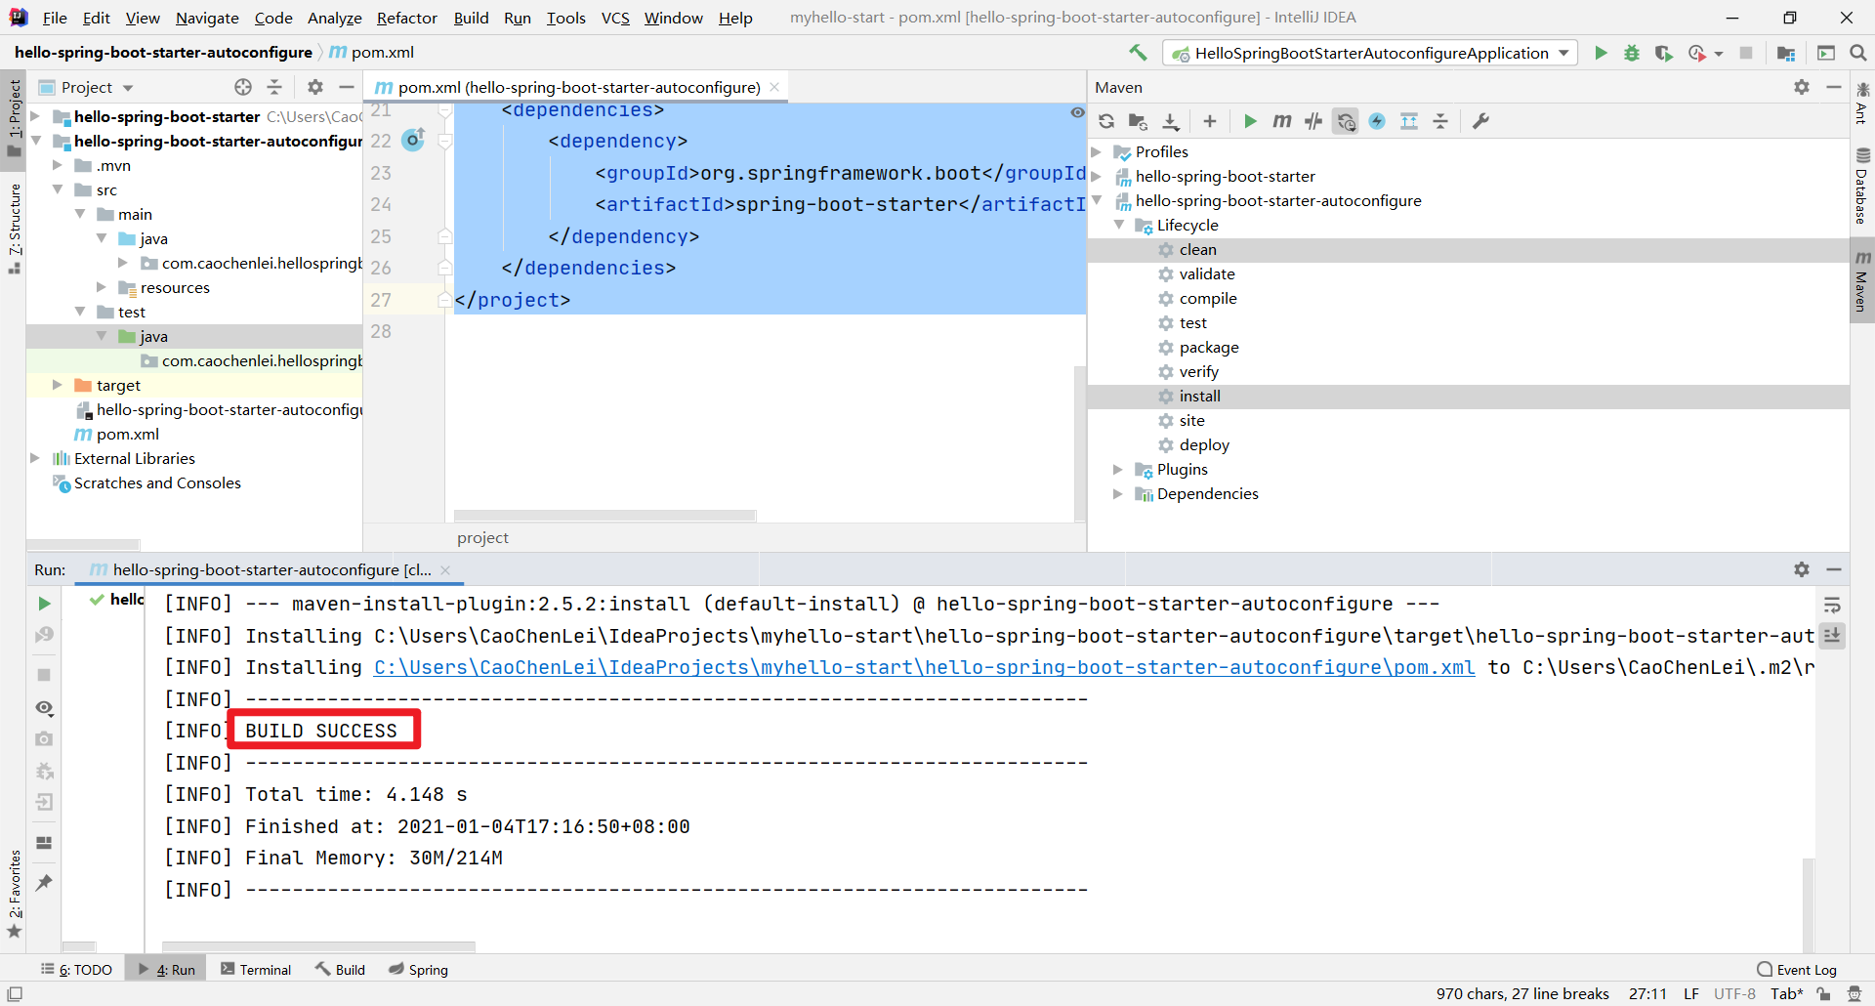Click the Run console horizontal scrollbar

318,946
